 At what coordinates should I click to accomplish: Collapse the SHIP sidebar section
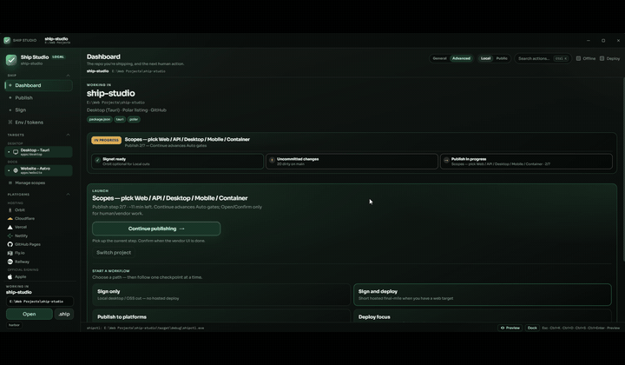(x=68, y=76)
